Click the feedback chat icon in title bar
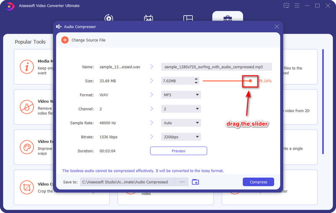The image size is (336, 213). 286,5
